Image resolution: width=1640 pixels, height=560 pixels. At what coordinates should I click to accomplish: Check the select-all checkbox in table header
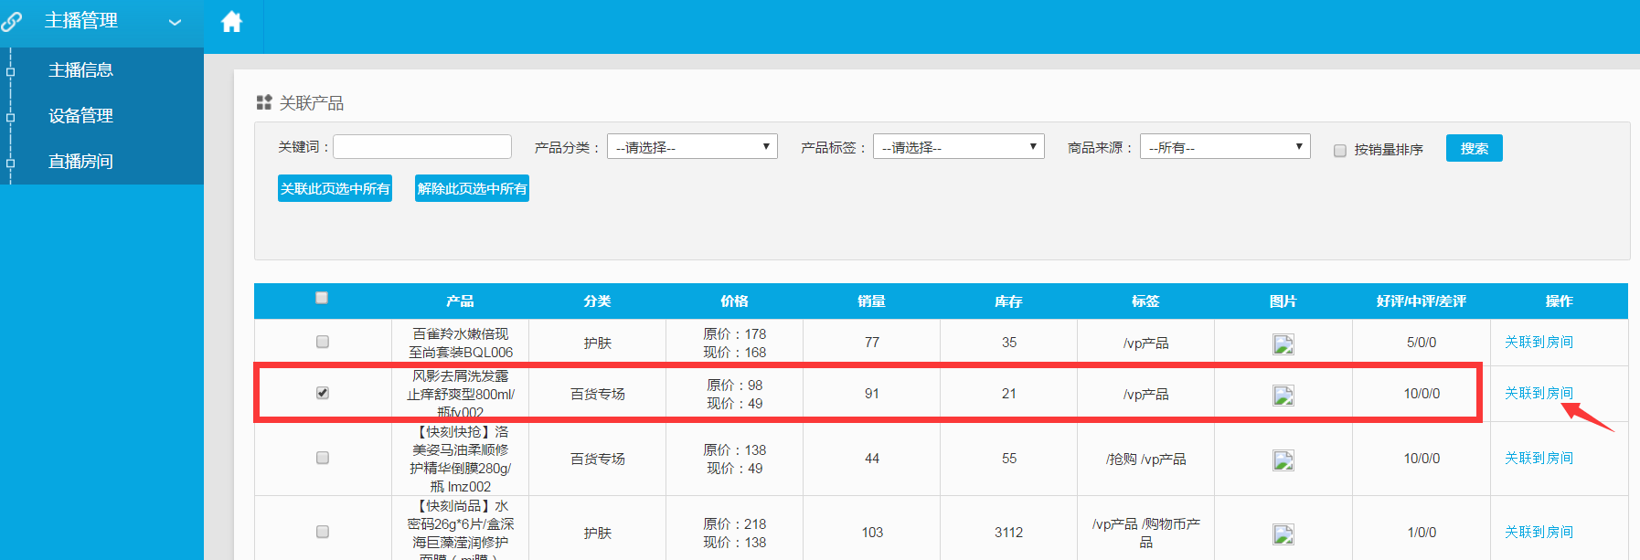[x=322, y=298]
